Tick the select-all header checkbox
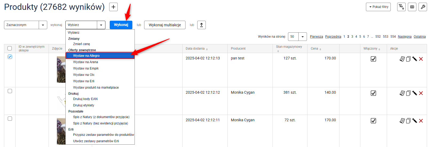The height and width of the screenshot is (147, 430). click(10, 48)
